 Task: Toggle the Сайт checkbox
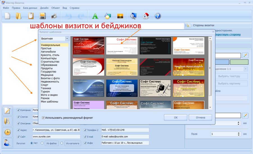coord(18,137)
